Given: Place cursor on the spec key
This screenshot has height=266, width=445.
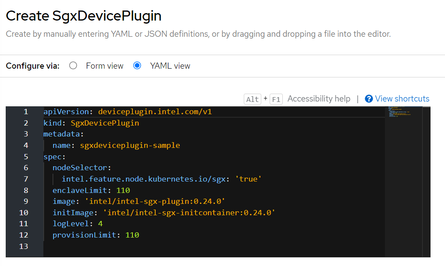Looking at the screenshot, I should click(53, 157).
